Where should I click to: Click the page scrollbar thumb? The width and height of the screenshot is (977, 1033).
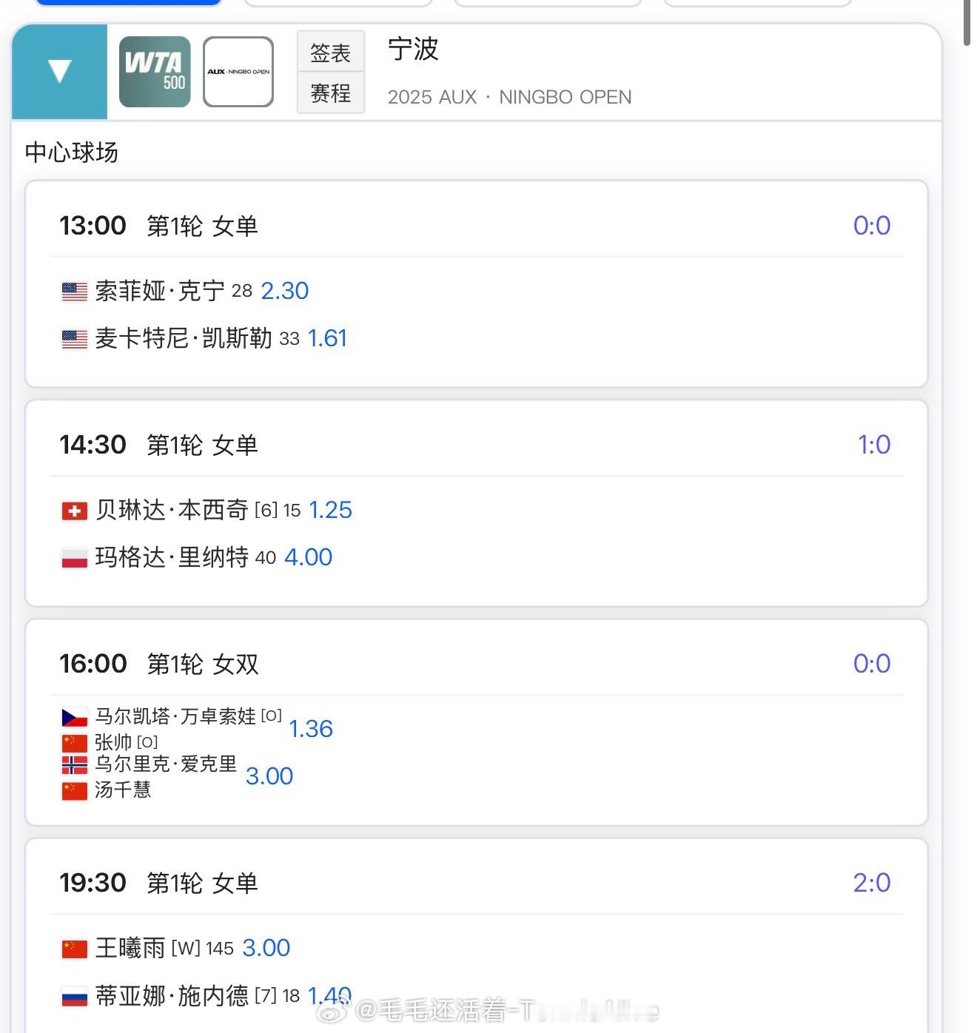(x=967, y=22)
